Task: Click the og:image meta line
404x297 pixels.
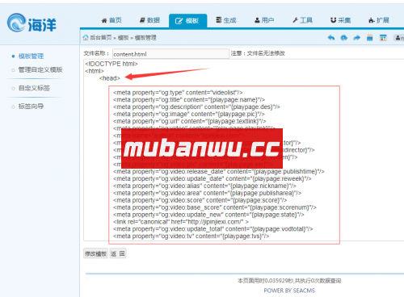Action: (x=189, y=114)
